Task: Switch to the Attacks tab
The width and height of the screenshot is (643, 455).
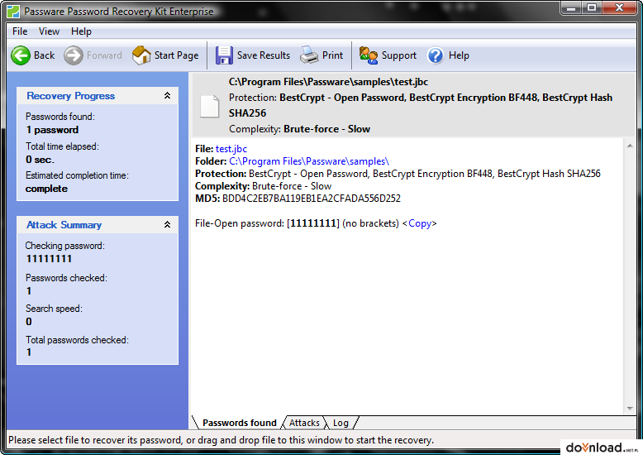Action: point(304,423)
